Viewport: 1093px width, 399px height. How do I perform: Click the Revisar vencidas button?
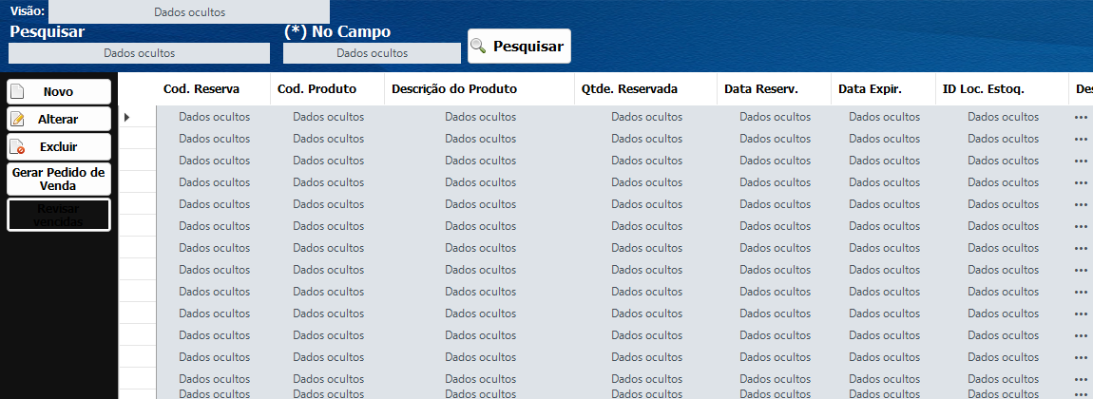tap(59, 215)
